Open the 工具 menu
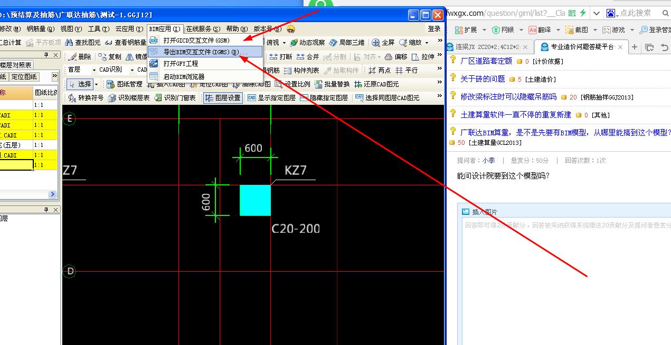This screenshot has width=671, height=345. click(x=99, y=29)
